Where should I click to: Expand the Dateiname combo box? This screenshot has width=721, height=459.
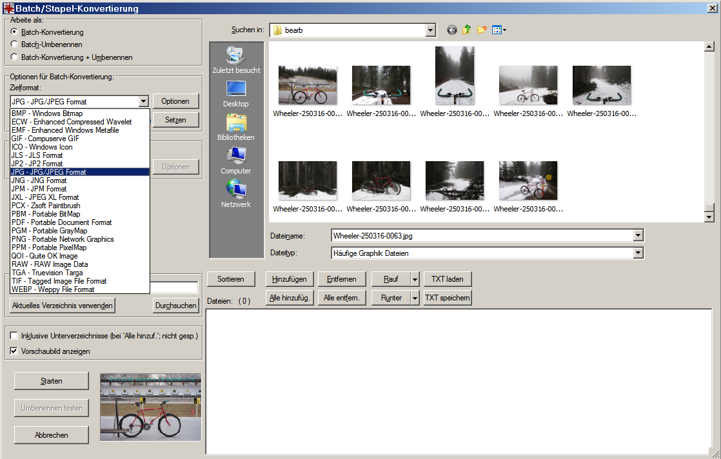[x=638, y=236]
